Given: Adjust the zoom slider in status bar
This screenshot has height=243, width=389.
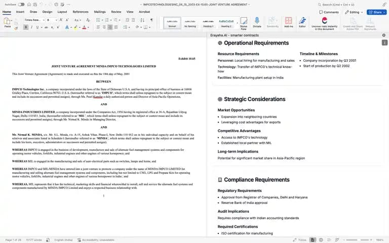Looking at the screenshot, I should click(x=357, y=240).
